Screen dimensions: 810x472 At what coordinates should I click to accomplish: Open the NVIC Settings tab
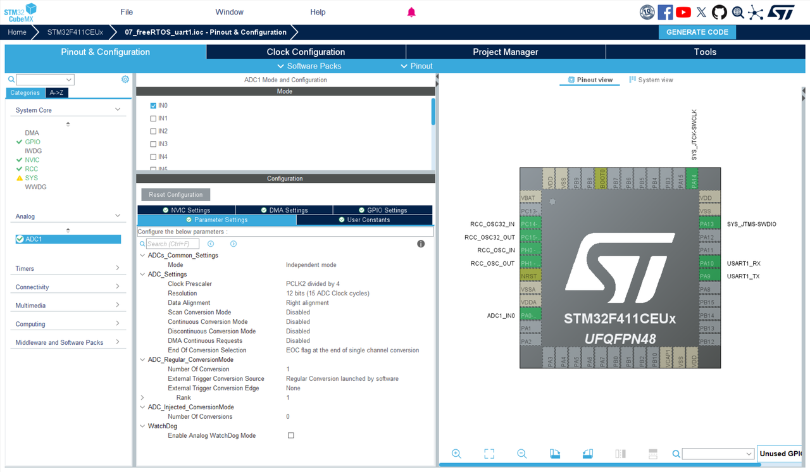[186, 210]
